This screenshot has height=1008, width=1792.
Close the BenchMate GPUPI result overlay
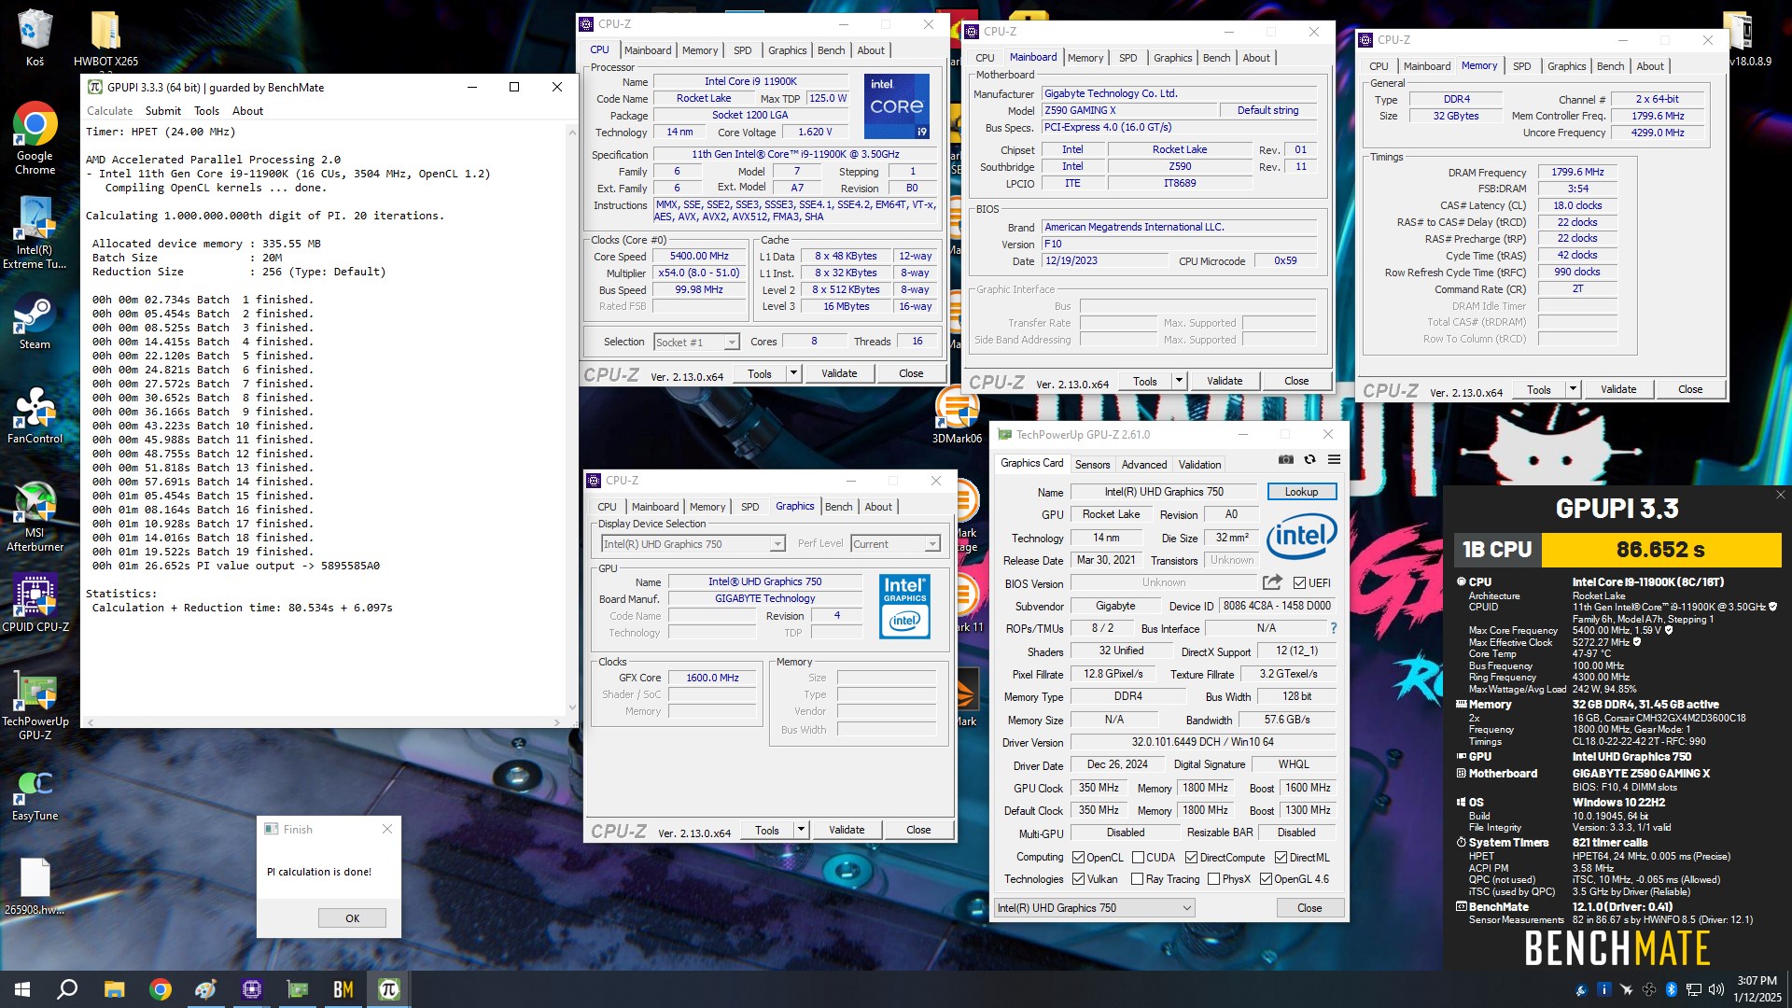point(1780,495)
